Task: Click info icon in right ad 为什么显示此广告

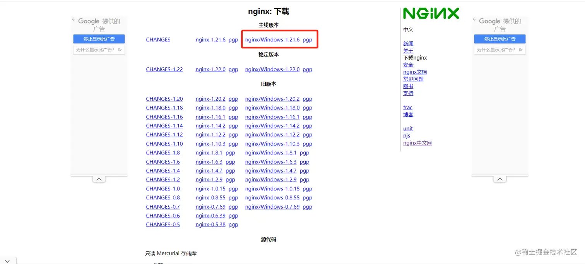Action: (x=521, y=50)
